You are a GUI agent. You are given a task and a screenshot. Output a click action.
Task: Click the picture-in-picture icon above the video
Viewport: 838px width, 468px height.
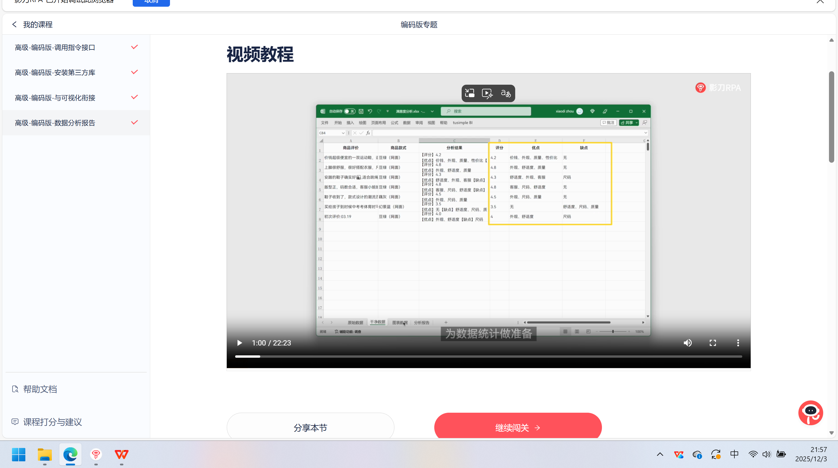tap(470, 93)
